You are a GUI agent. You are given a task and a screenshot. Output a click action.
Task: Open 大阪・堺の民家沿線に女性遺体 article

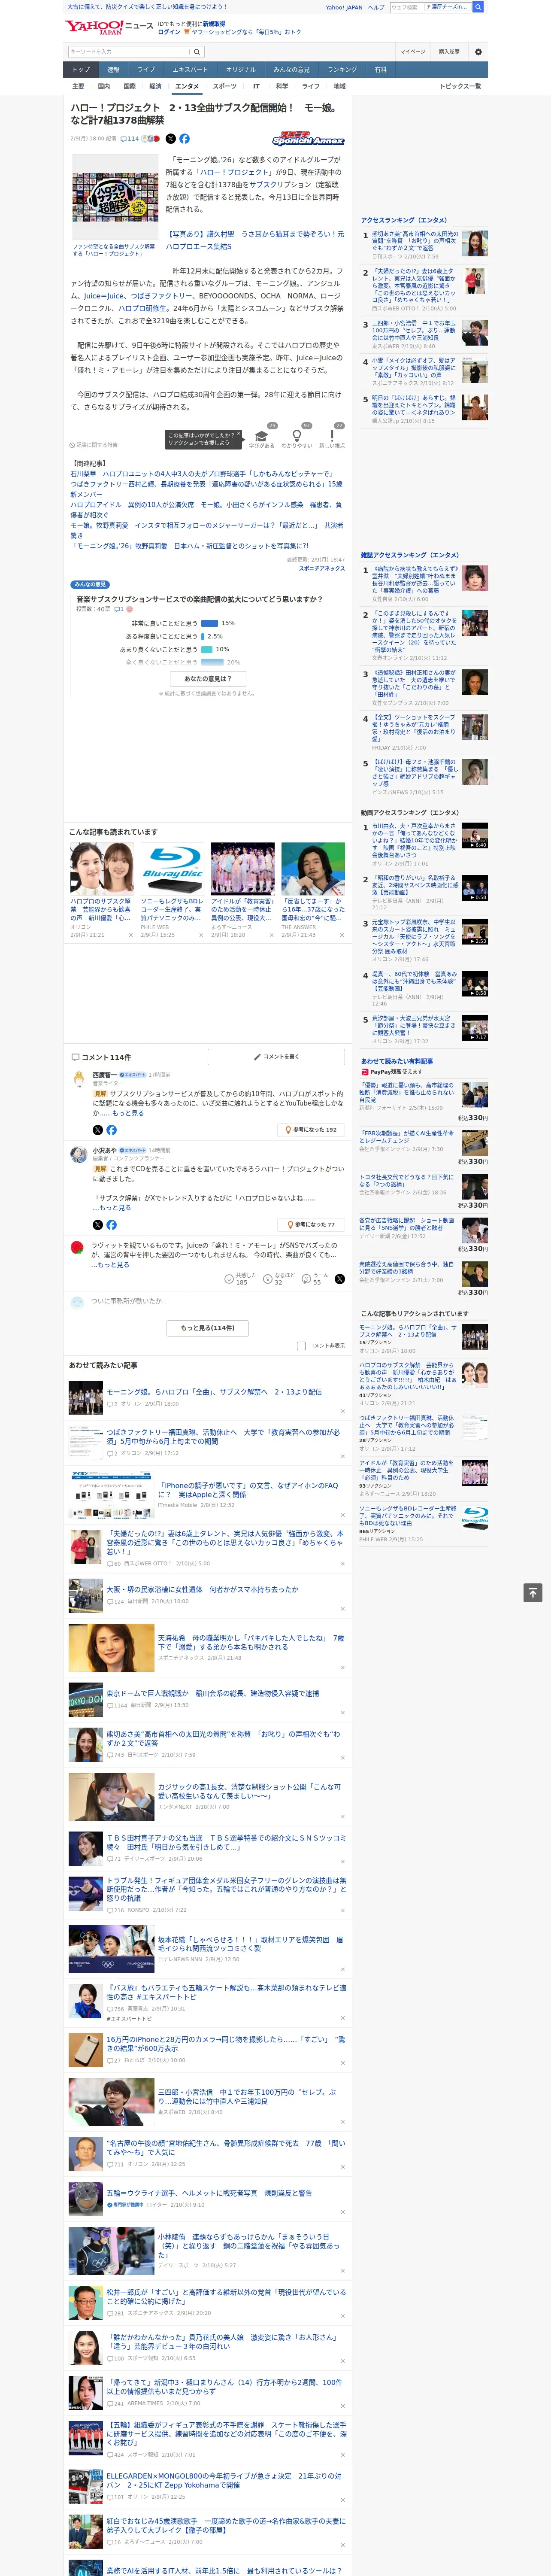(202, 1589)
